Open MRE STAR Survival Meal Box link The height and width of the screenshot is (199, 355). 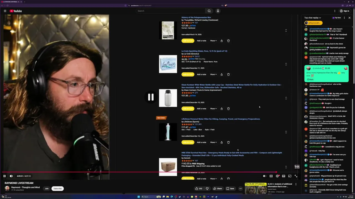point(232,154)
